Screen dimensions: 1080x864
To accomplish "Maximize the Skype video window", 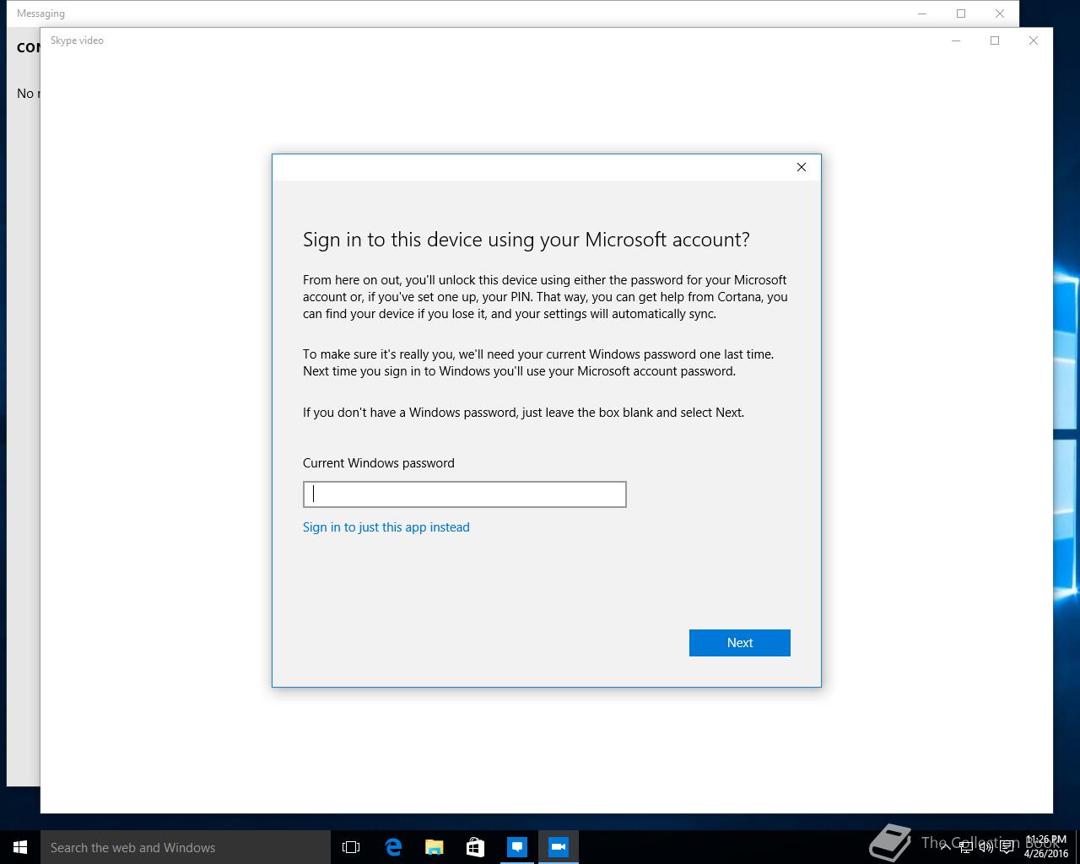I will pyautogui.click(x=995, y=40).
